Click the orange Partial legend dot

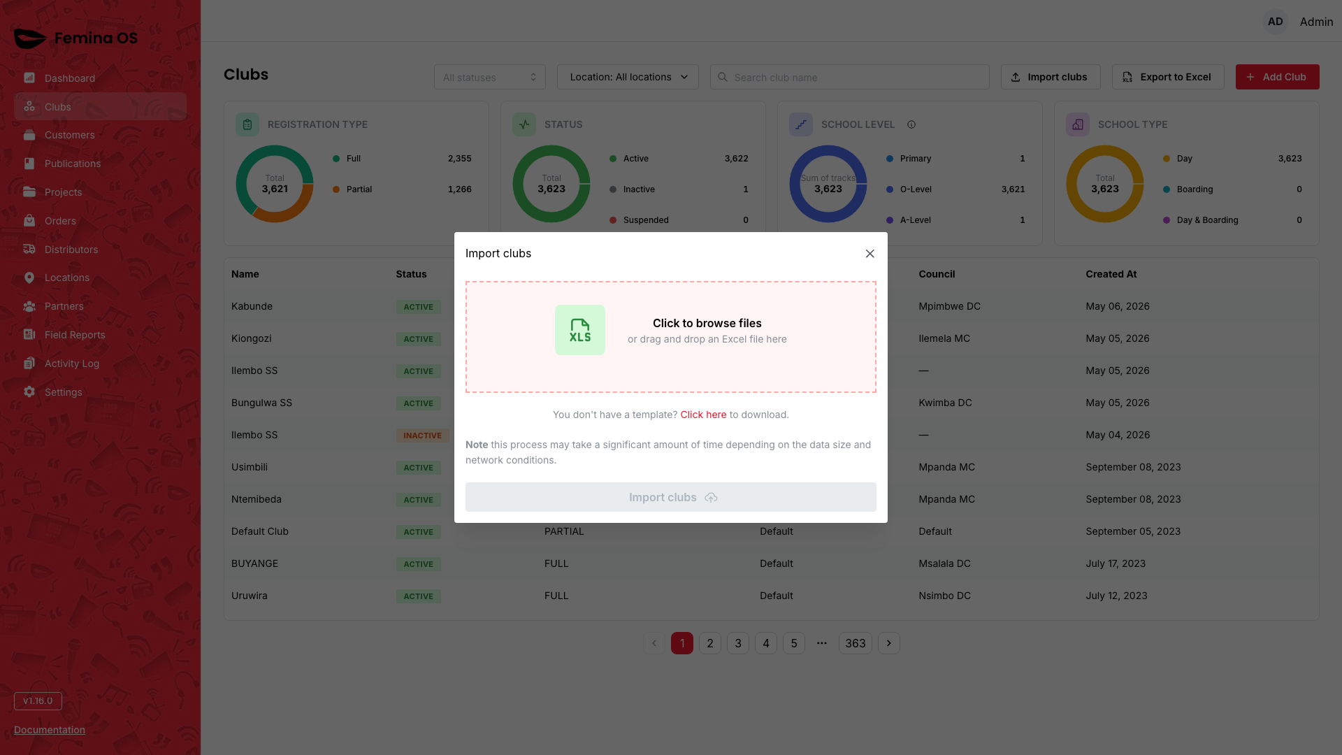(336, 189)
